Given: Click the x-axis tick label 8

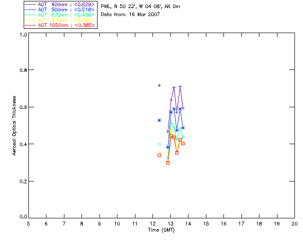Looking at the screenshot, I should [x=82, y=224].
